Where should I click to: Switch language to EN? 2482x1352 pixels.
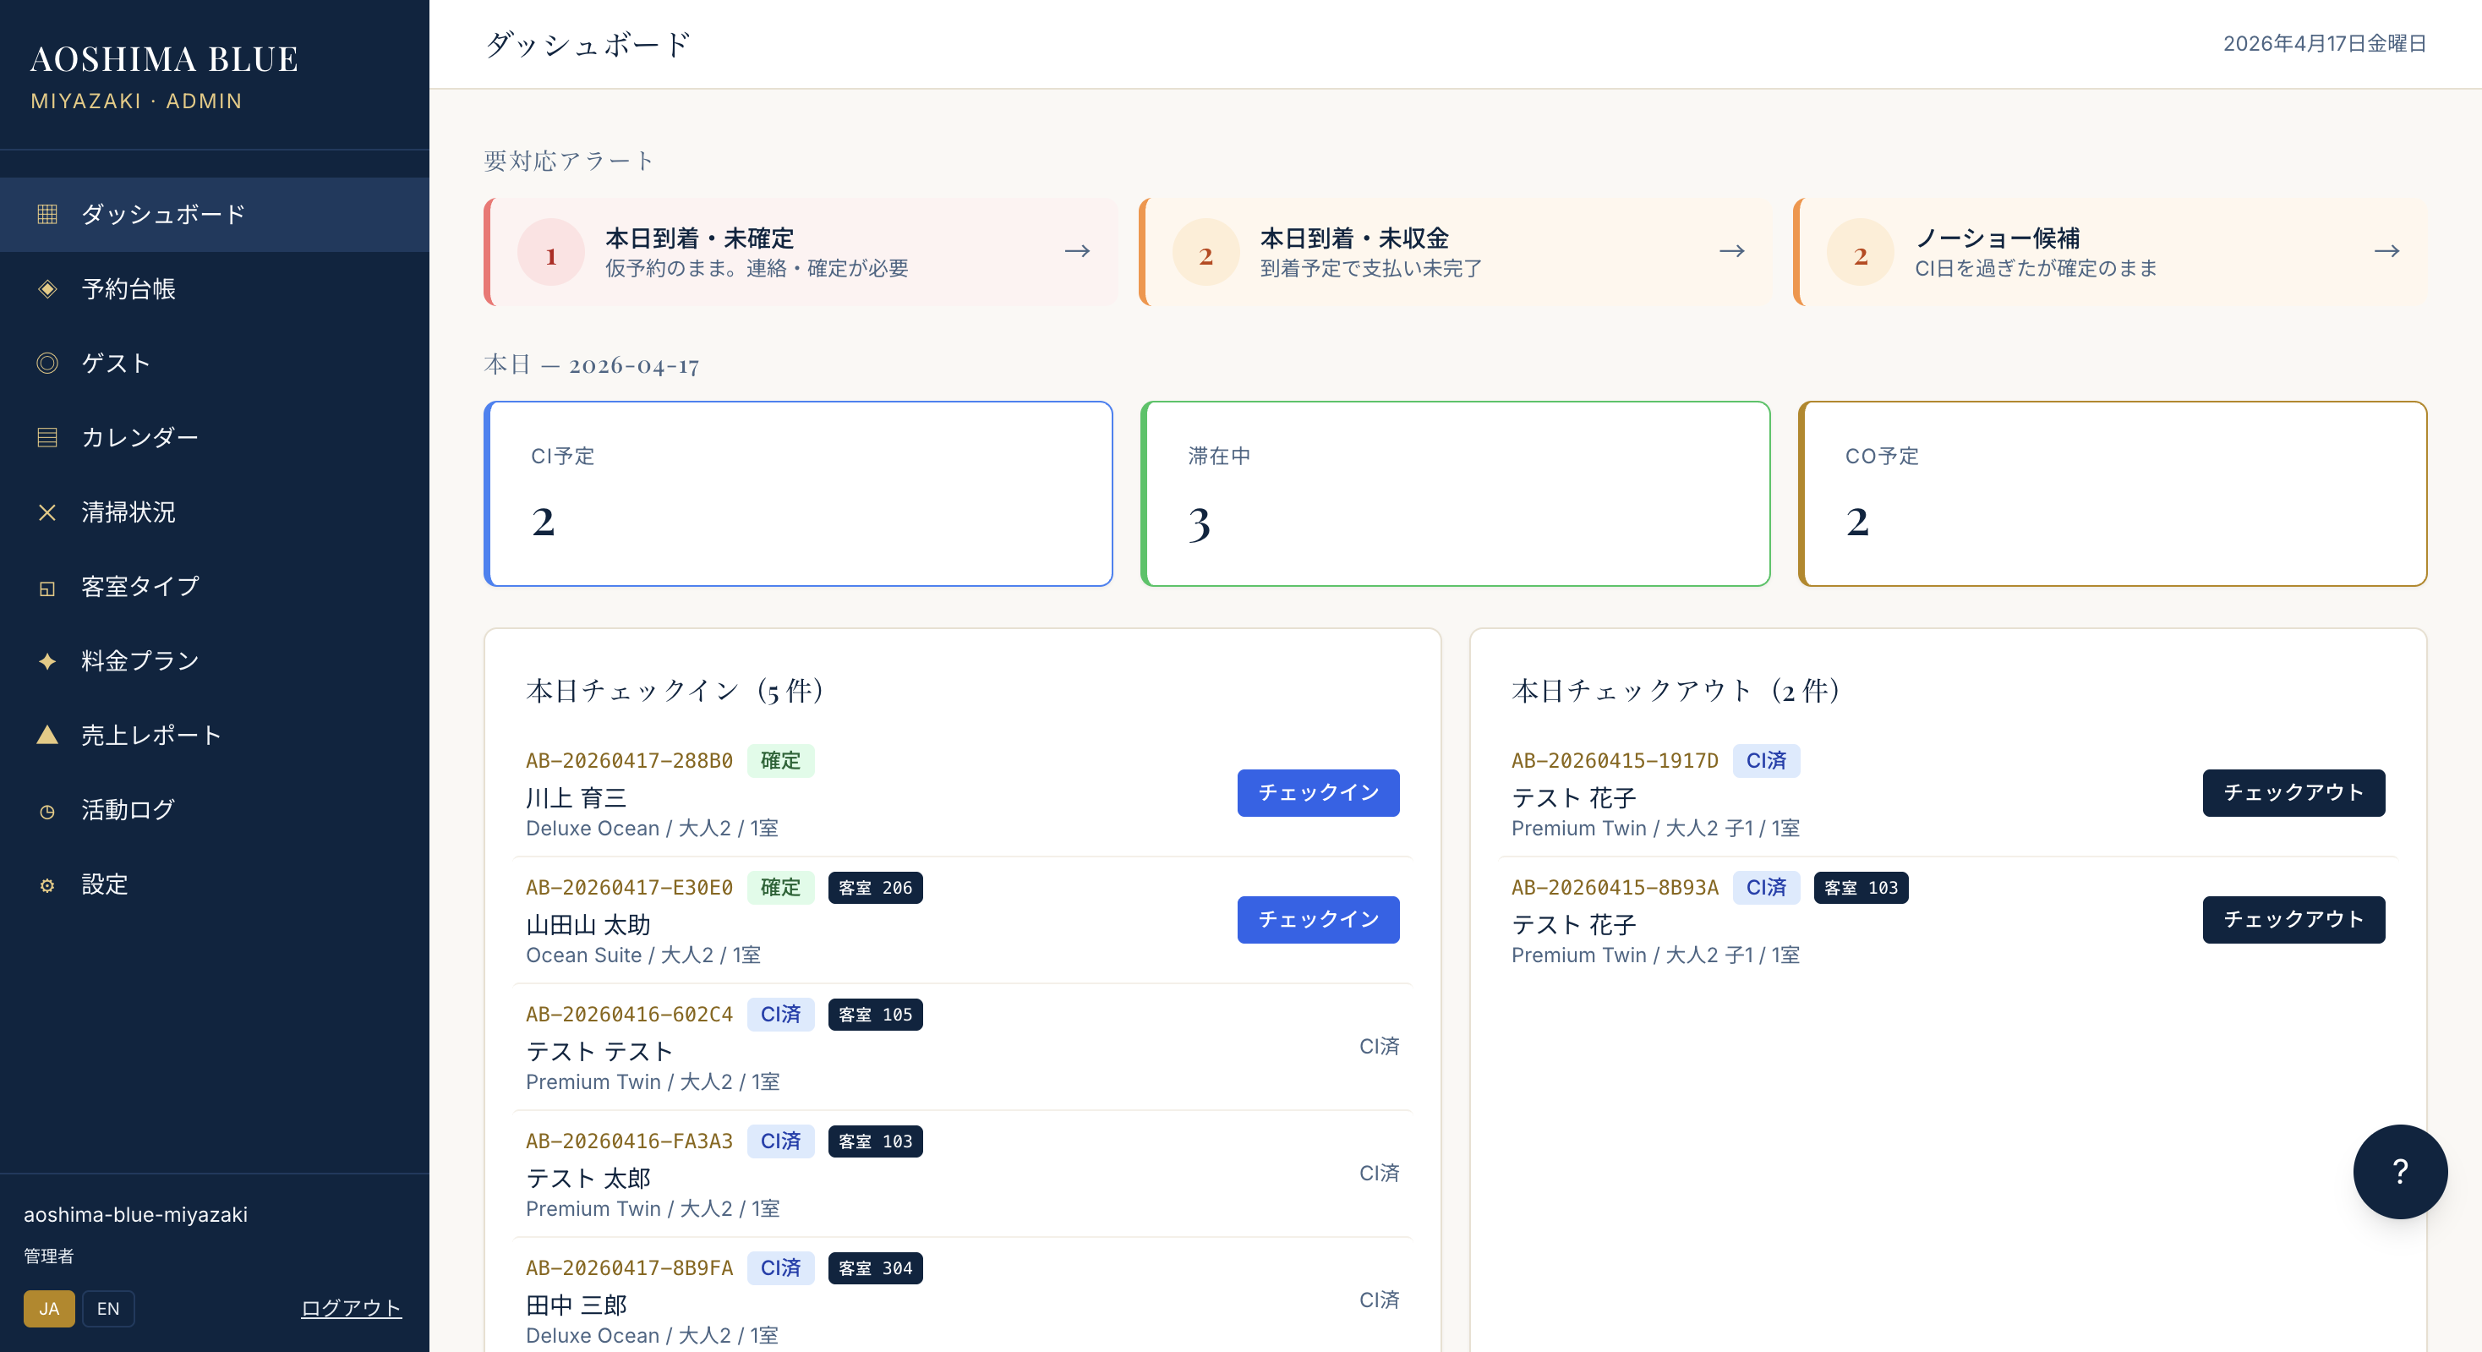(x=108, y=1309)
